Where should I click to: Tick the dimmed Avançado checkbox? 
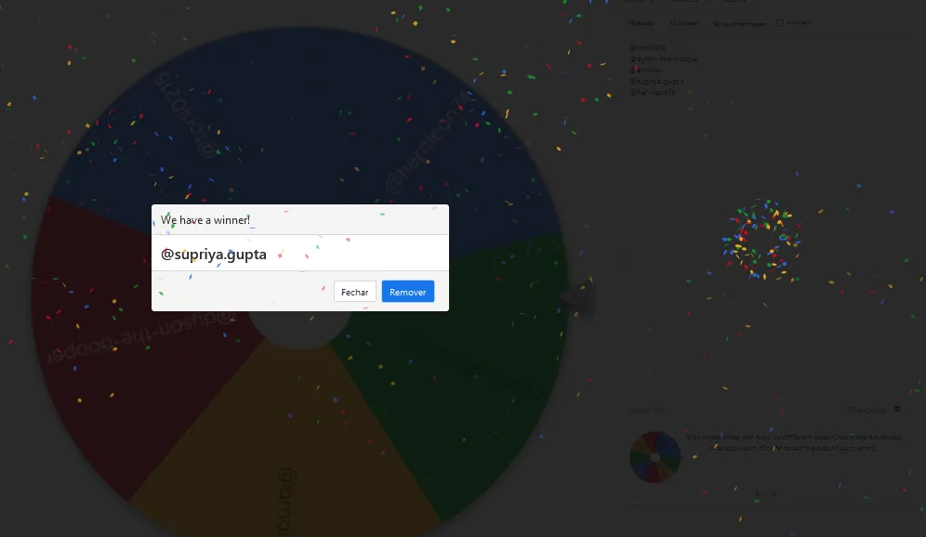pos(779,22)
